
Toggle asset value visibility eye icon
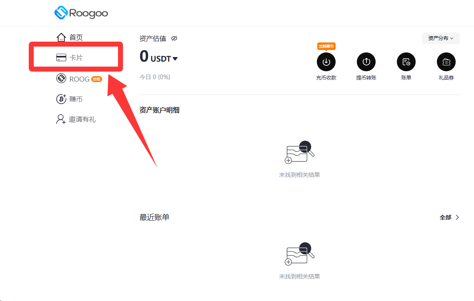coord(174,38)
